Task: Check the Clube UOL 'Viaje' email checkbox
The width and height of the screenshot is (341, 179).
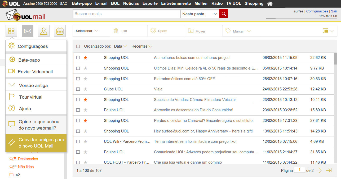Action: tap(78, 89)
